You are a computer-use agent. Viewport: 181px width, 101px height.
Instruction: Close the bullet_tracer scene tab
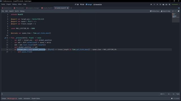pyautogui.click(x=68, y=8)
